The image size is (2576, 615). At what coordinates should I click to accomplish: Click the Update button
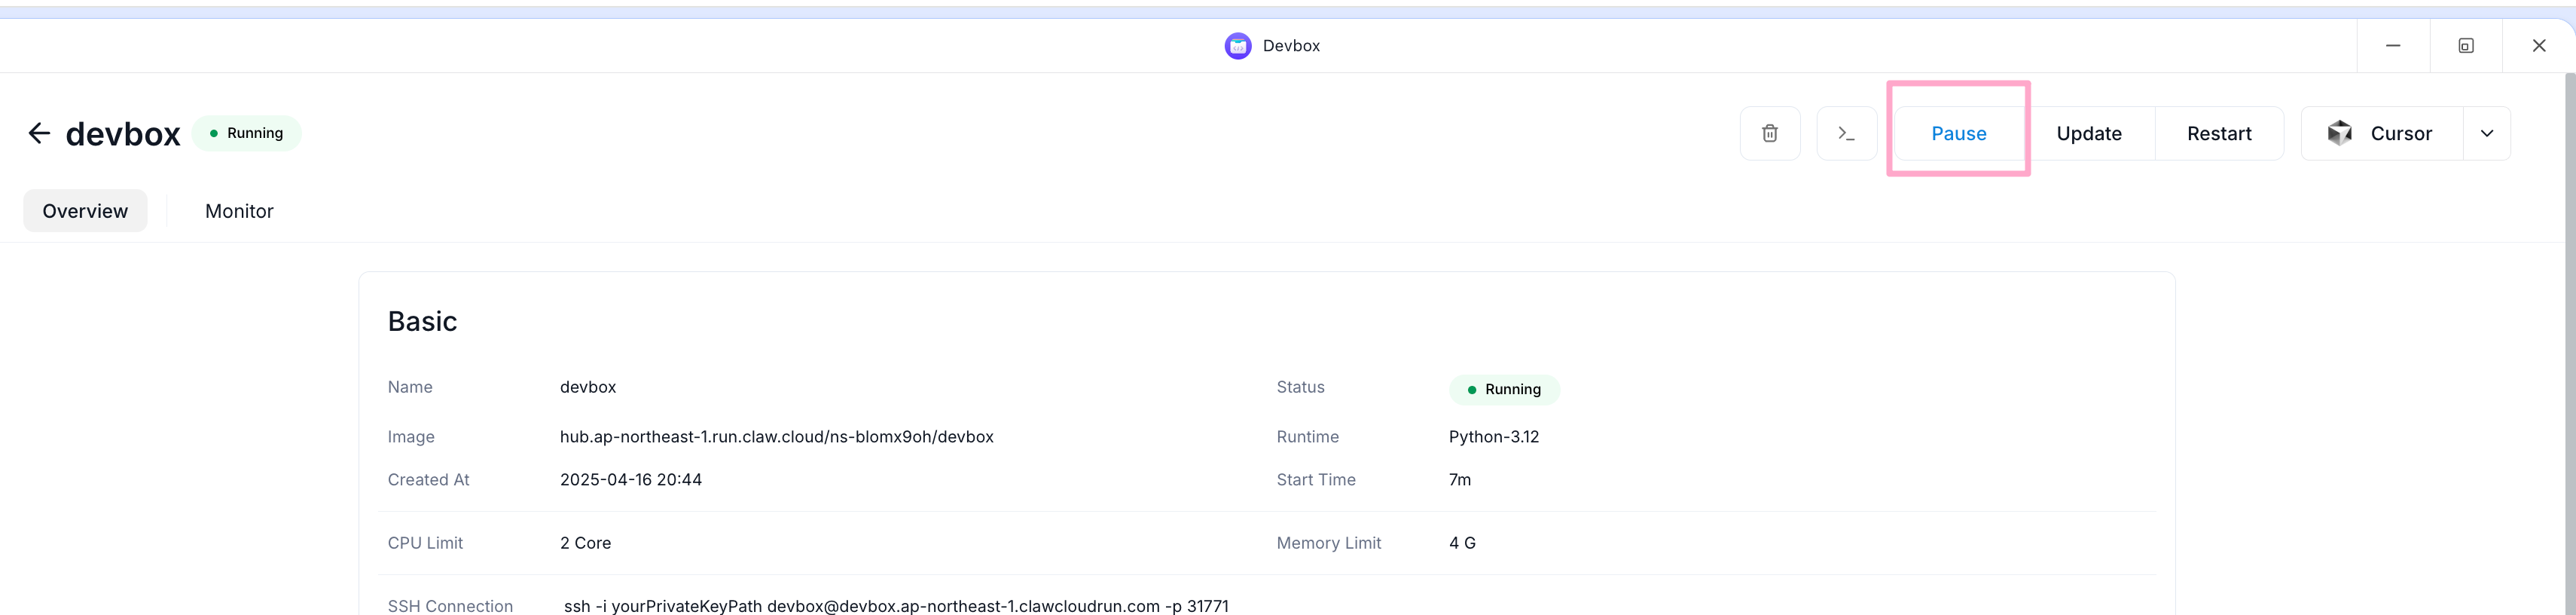coord(2089,133)
